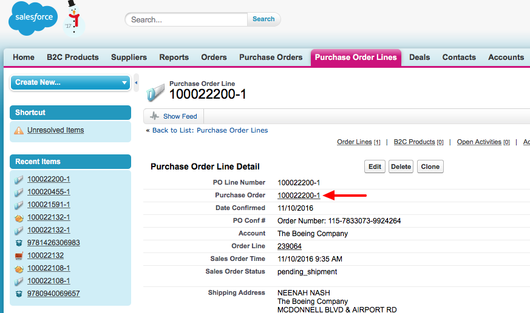Open the Purchase Orders tab
The width and height of the screenshot is (530, 313).
271,58
